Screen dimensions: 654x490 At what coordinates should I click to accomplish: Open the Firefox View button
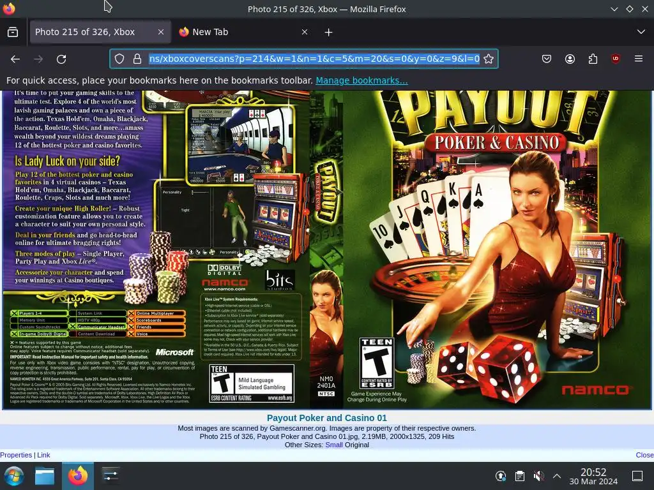point(13,32)
